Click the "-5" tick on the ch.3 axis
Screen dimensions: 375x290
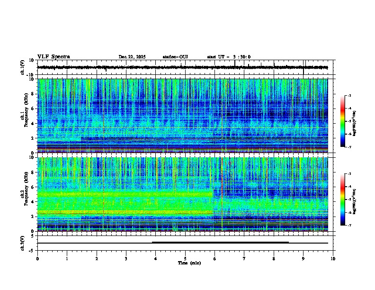32,251
